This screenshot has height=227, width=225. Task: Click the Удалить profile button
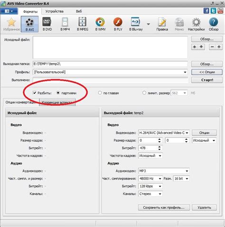(x=204, y=208)
